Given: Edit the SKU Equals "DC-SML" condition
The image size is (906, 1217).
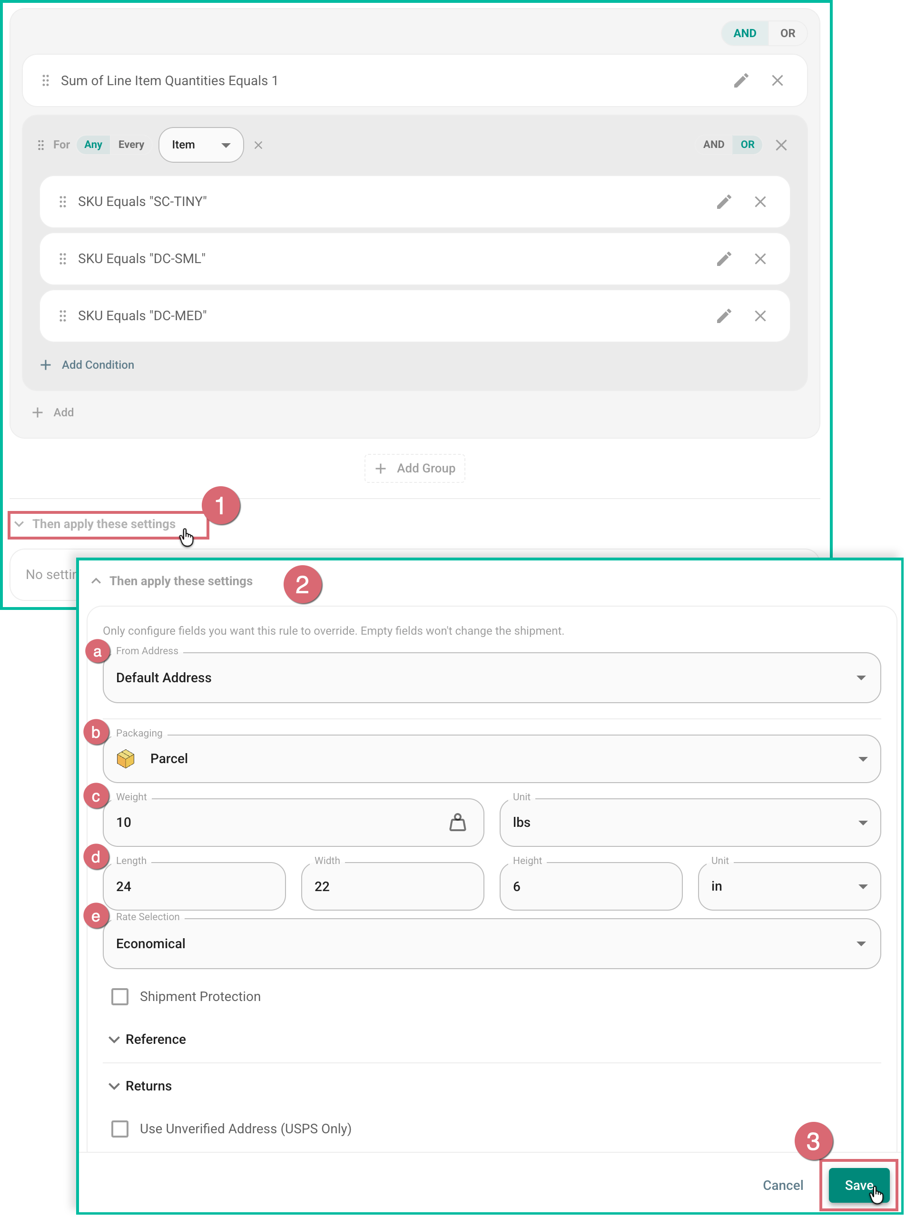Looking at the screenshot, I should 724,259.
